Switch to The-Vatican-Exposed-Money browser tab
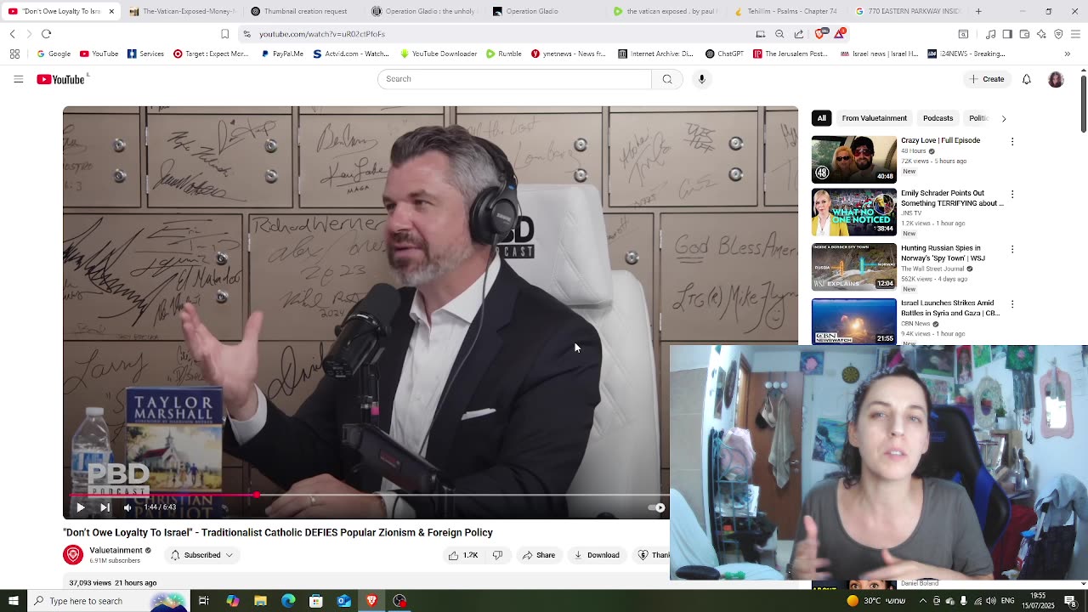 [181, 11]
